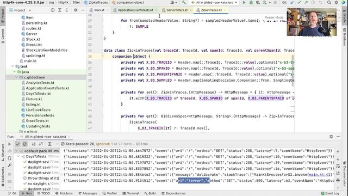Toggle Show Ignored tests filter
Screen dimensions: 348x196
(24, 144)
